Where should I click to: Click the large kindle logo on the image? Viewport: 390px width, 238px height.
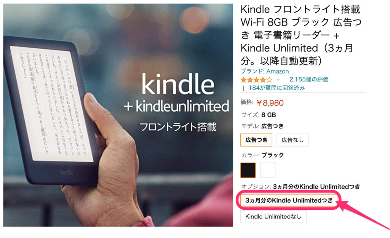(177, 84)
